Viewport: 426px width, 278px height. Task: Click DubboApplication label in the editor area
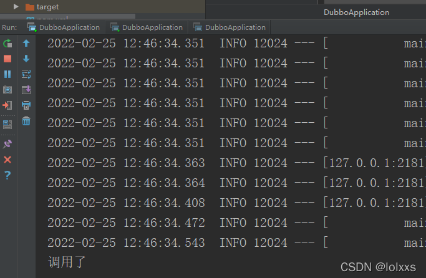pyautogui.click(x=356, y=12)
